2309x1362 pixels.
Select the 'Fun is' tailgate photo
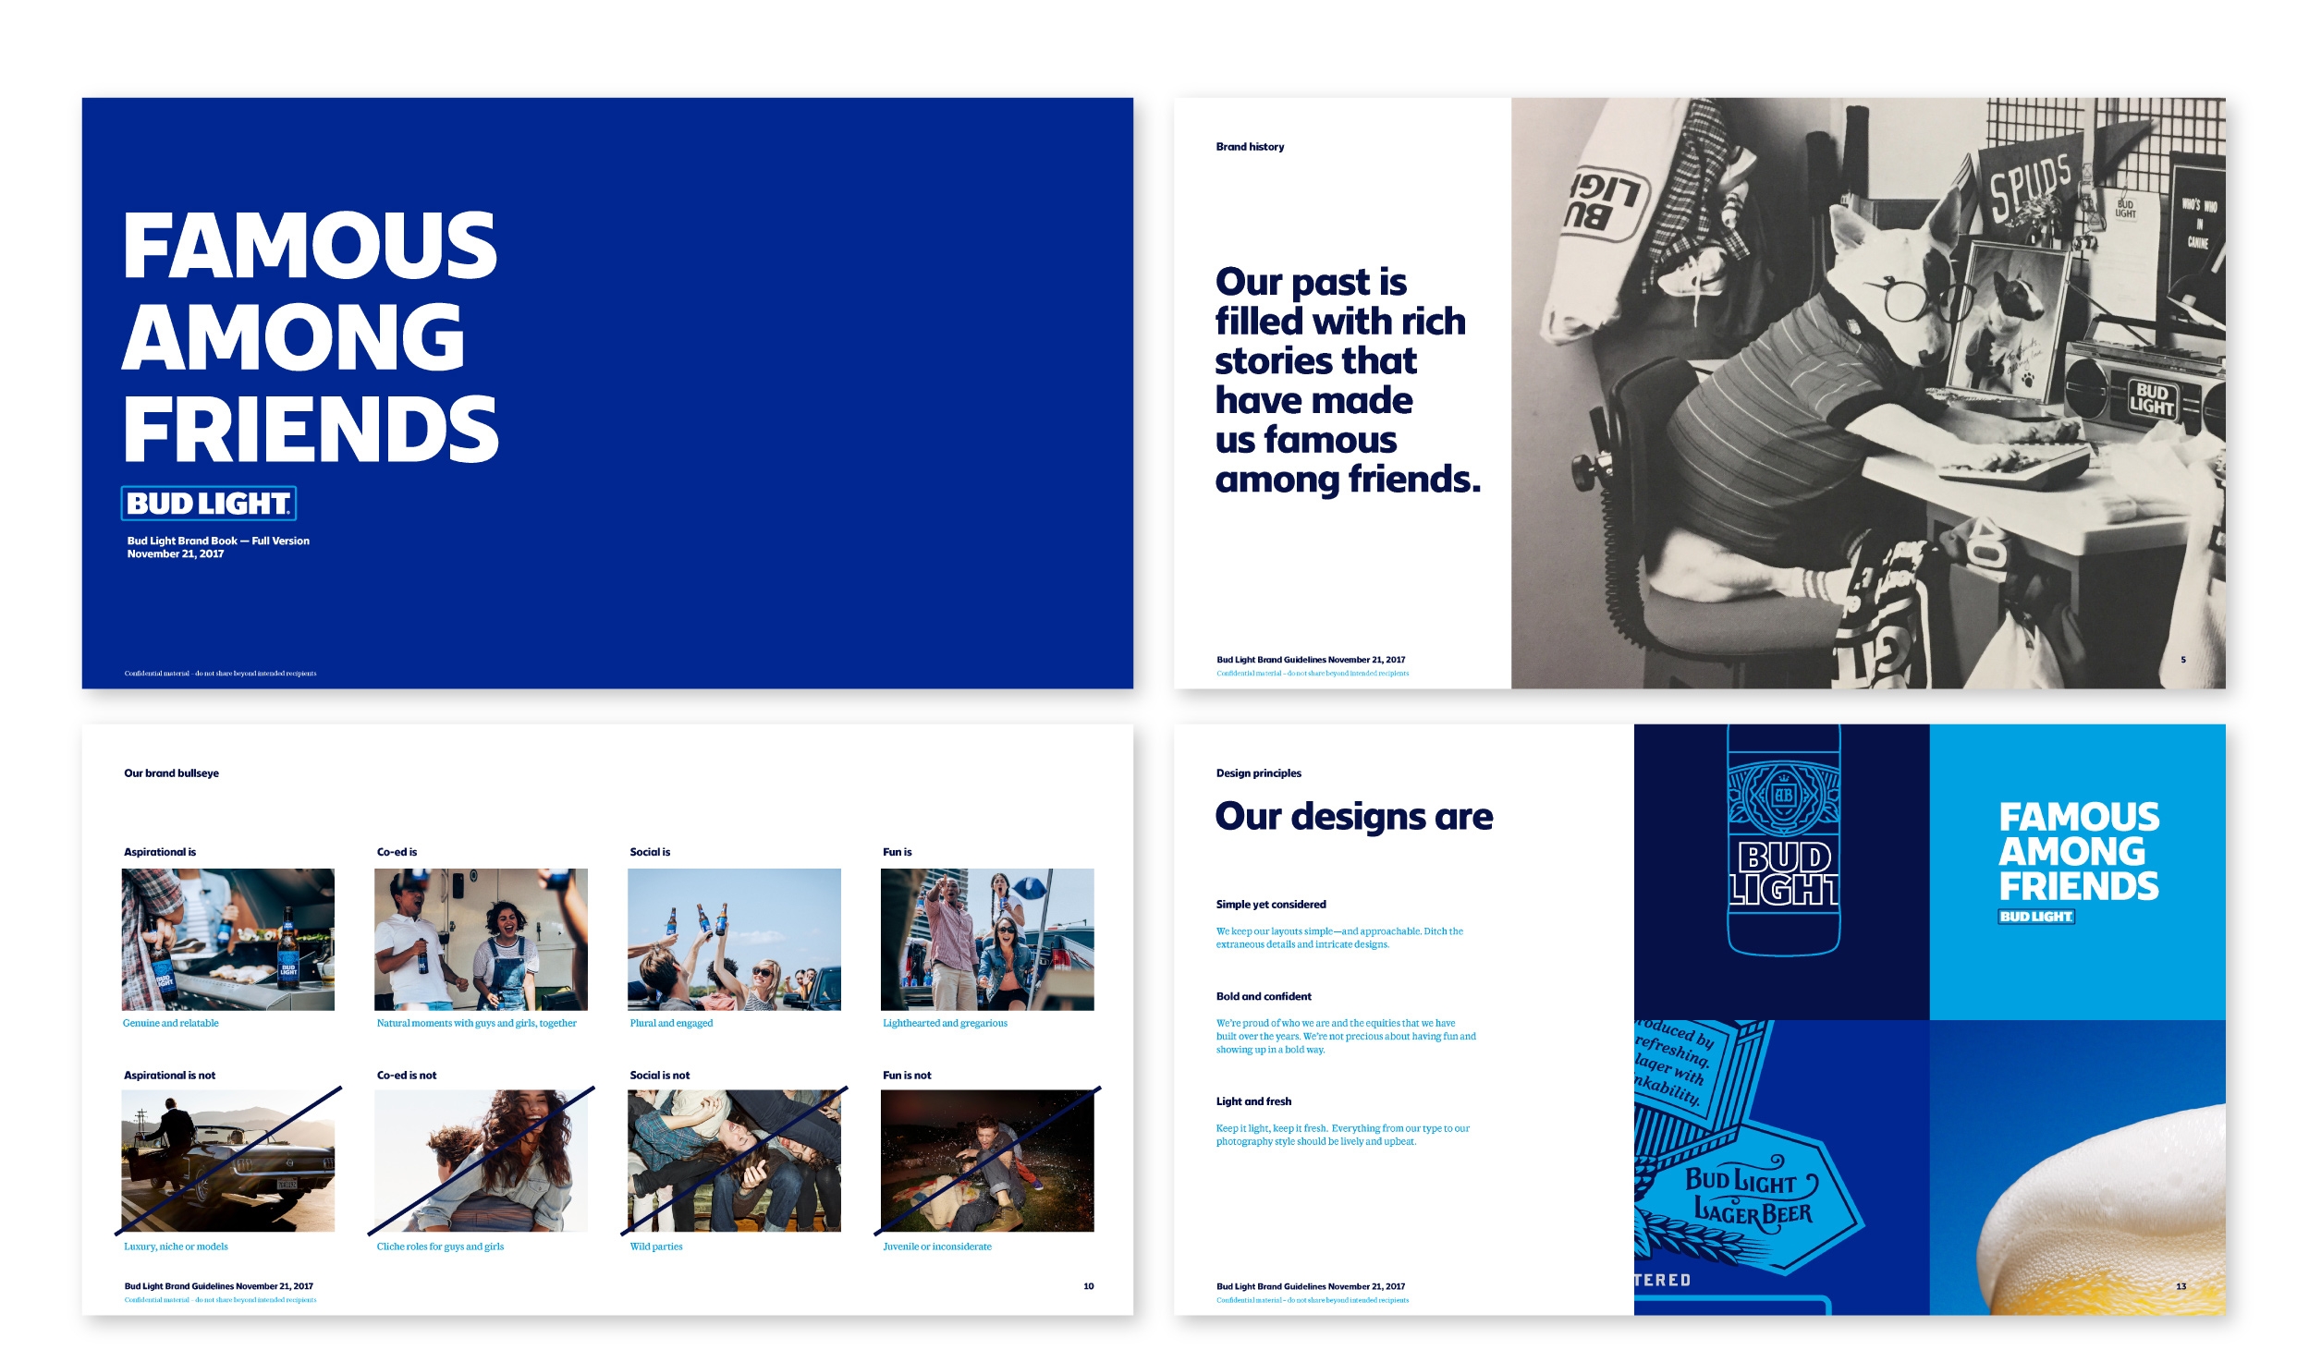pyautogui.click(x=987, y=939)
